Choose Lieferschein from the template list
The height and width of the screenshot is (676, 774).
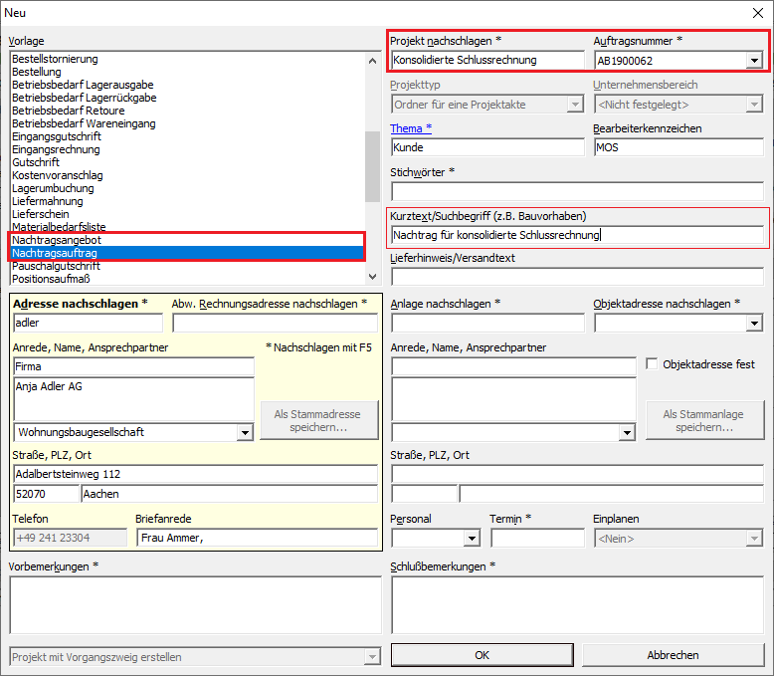(x=40, y=214)
